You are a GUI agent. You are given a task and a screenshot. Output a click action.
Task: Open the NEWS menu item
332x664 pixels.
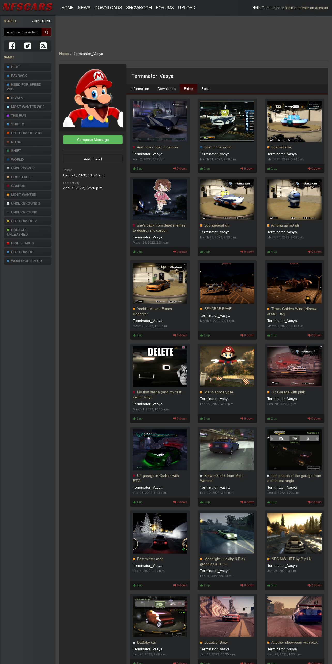(84, 8)
